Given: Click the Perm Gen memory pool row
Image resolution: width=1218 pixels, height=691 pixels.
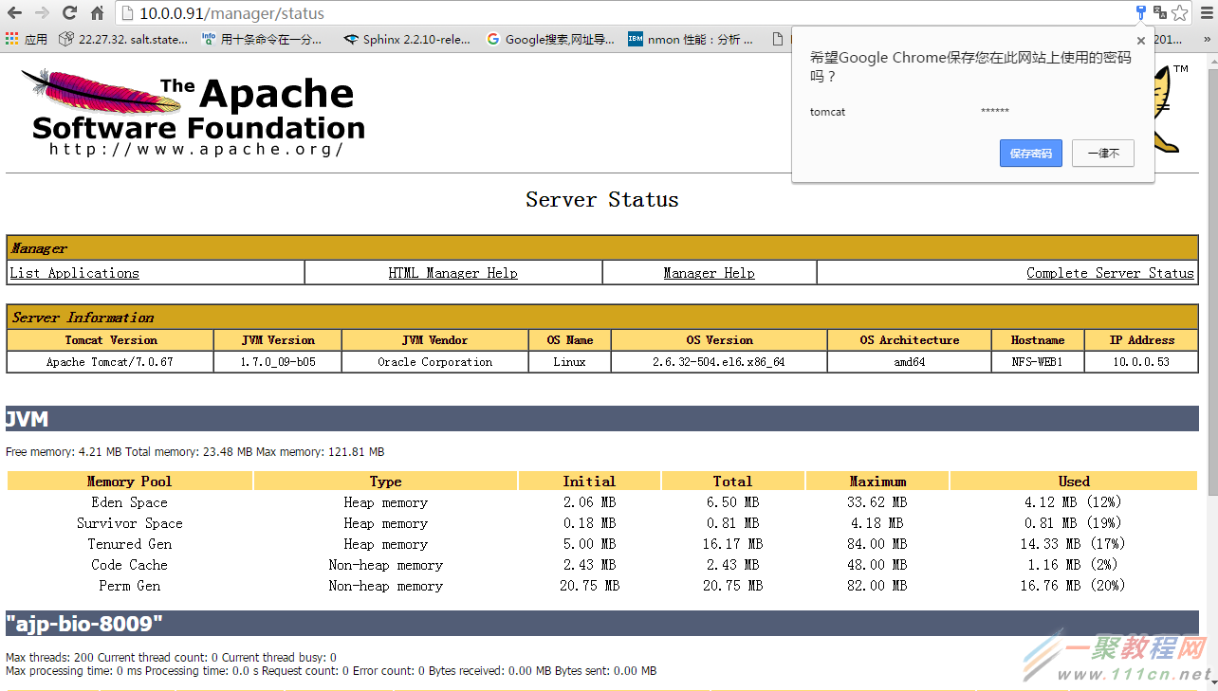Looking at the screenshot, I should point(602,586).
